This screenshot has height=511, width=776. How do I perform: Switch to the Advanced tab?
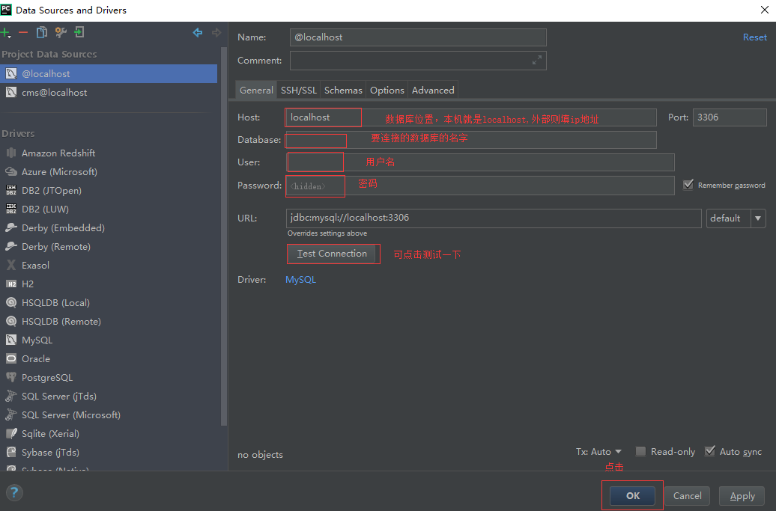433,91
